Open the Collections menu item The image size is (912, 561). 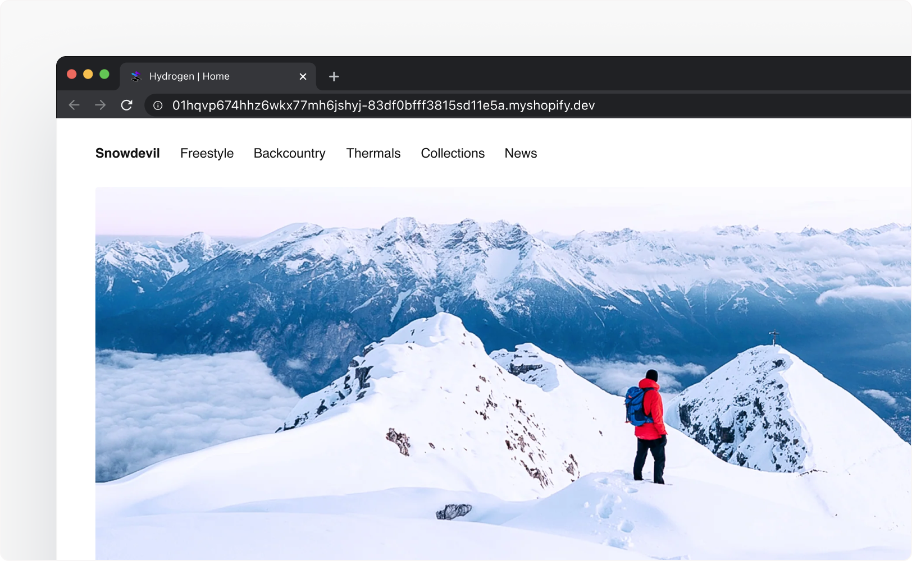[x=453, y=153]
